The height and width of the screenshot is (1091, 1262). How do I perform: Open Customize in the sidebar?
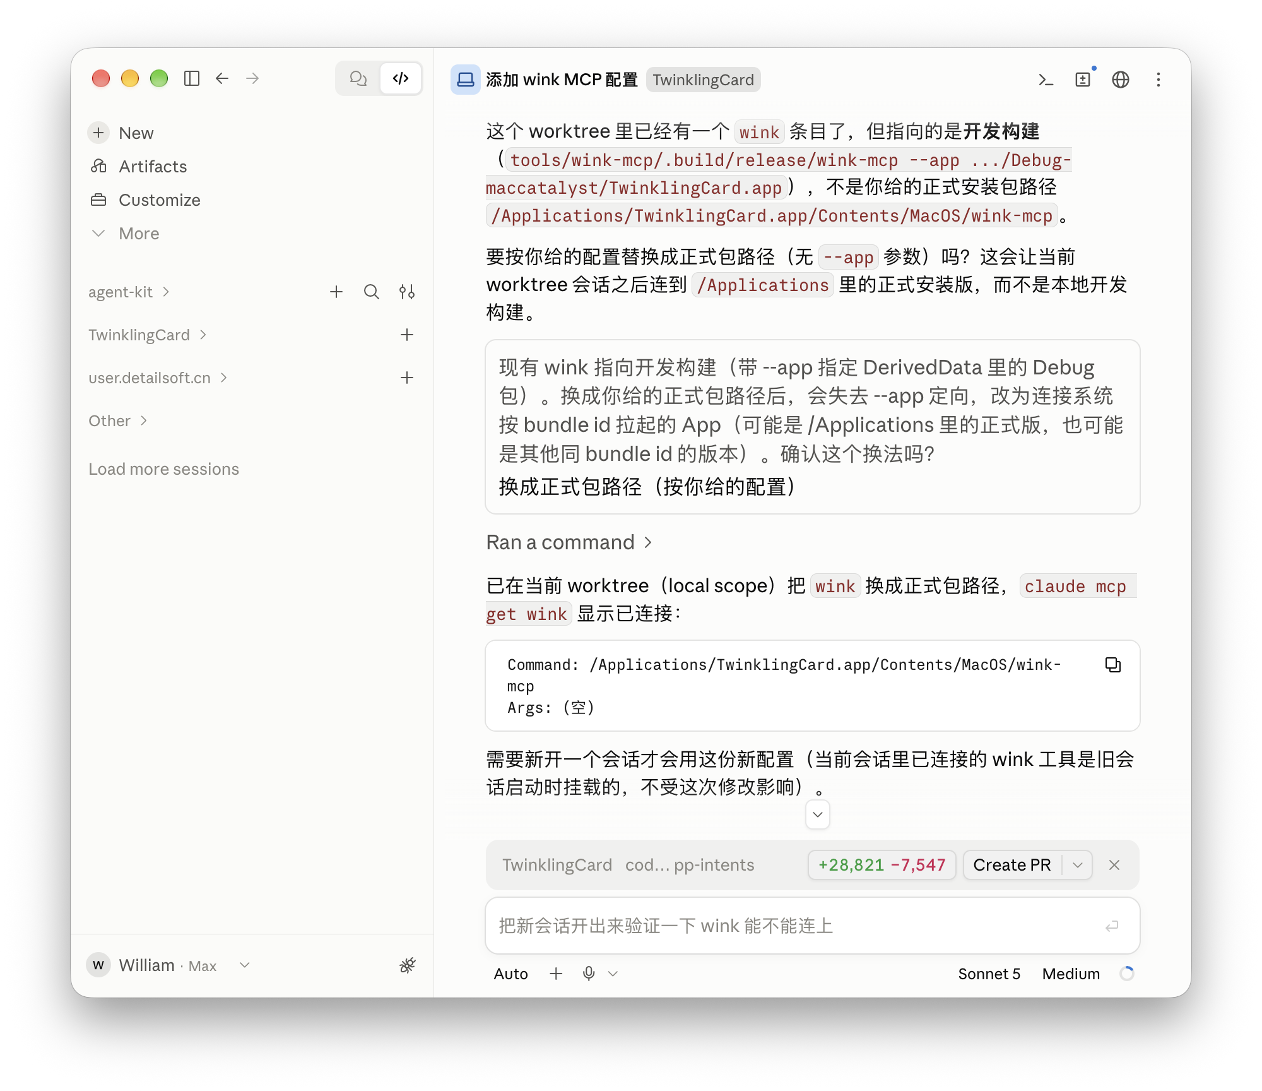click(x=145, y=200)
